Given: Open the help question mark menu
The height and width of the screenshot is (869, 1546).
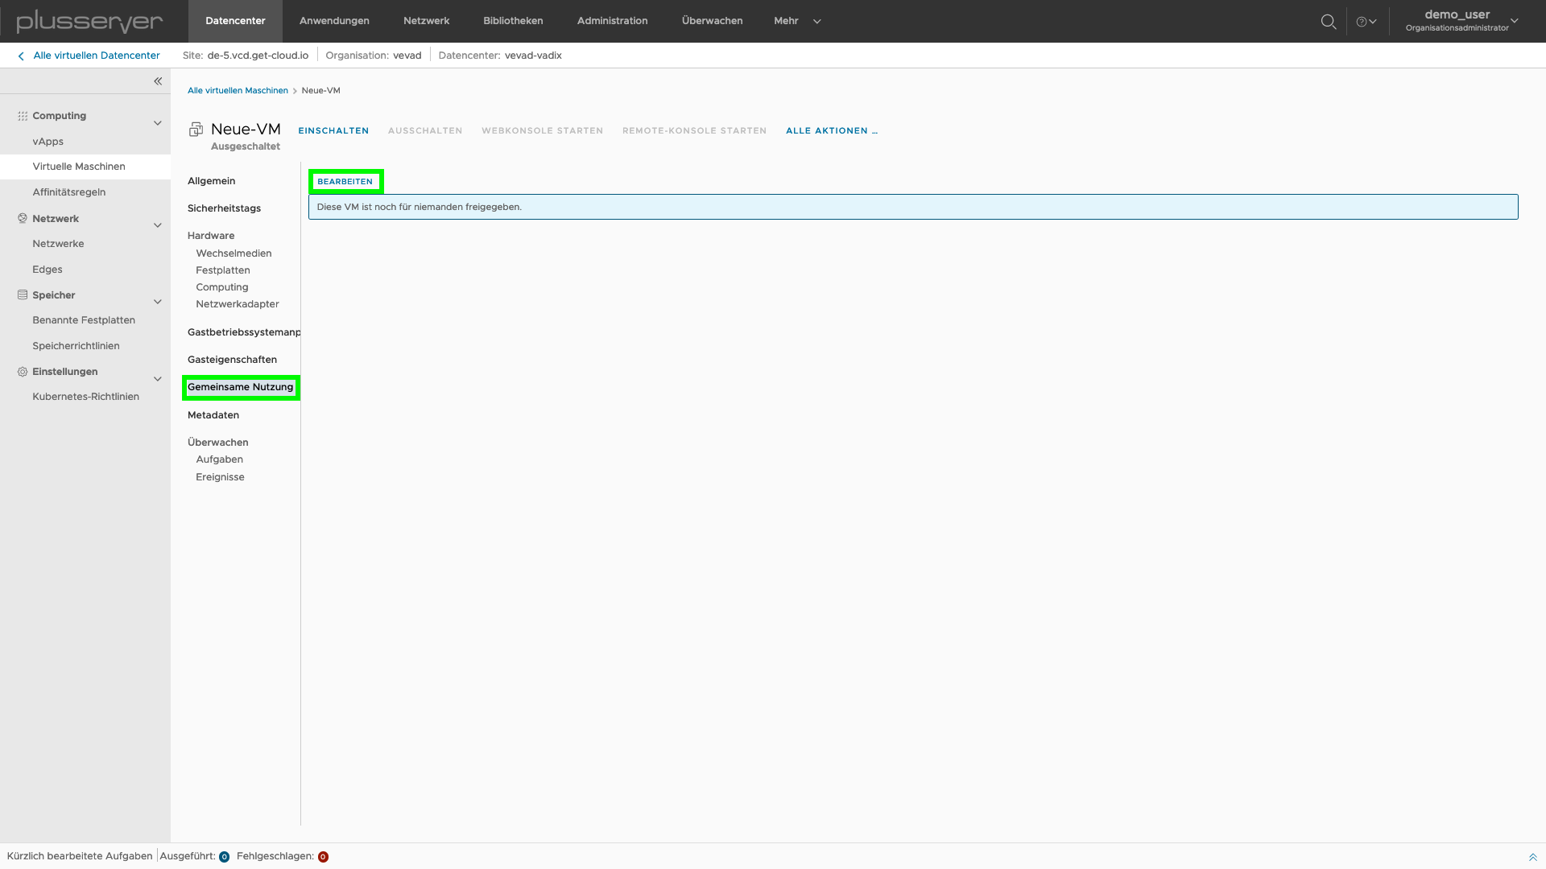Looking at the screenshot, I should click(x=1366, y=22).
